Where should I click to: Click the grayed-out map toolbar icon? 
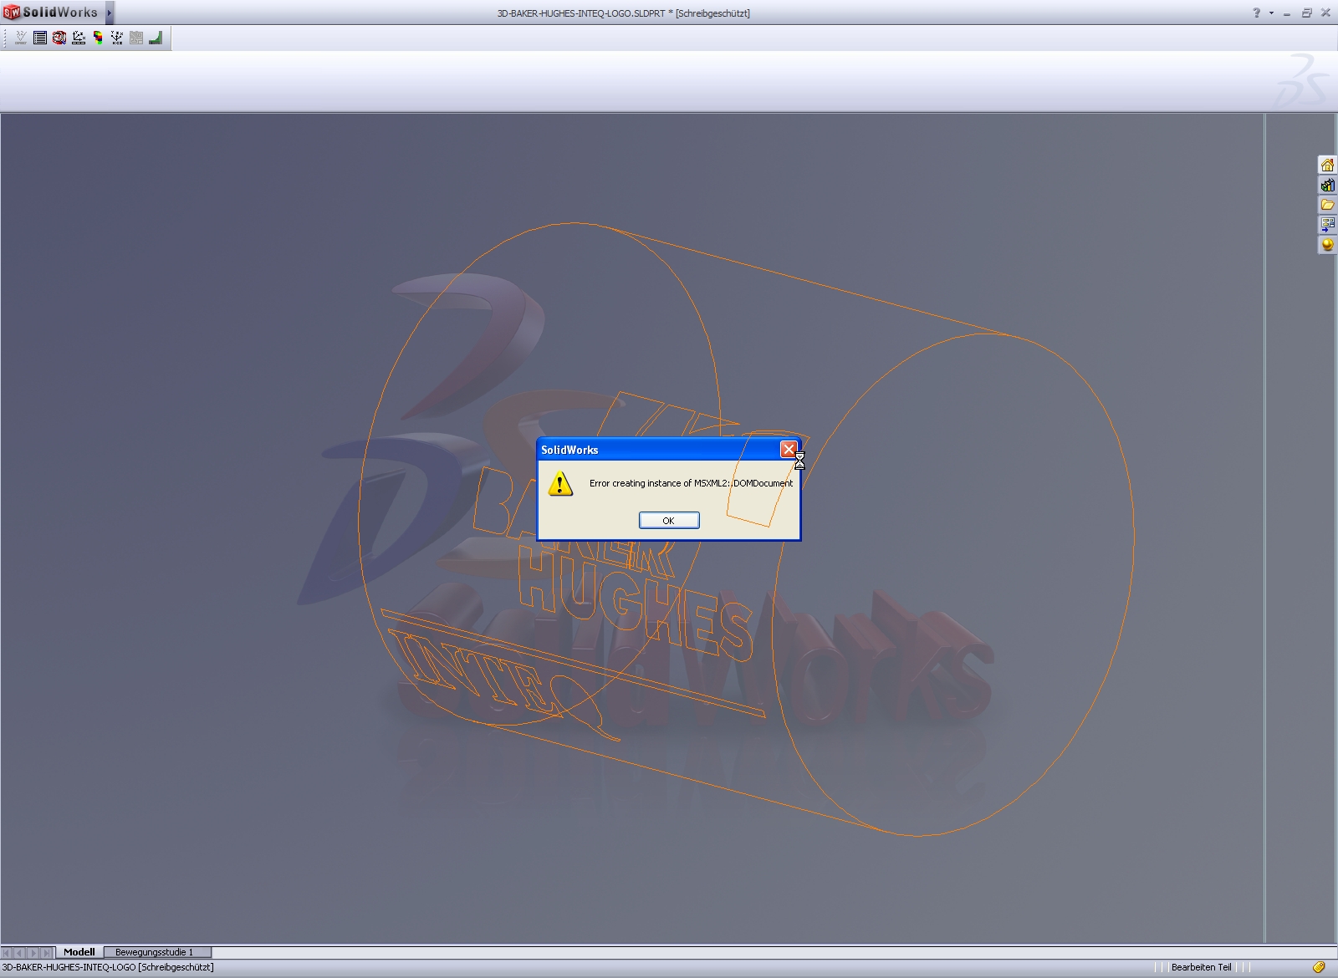[x=136, y=38]
